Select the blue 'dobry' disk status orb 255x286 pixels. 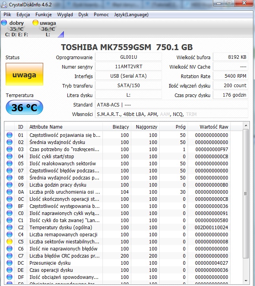tap(4, 22)
